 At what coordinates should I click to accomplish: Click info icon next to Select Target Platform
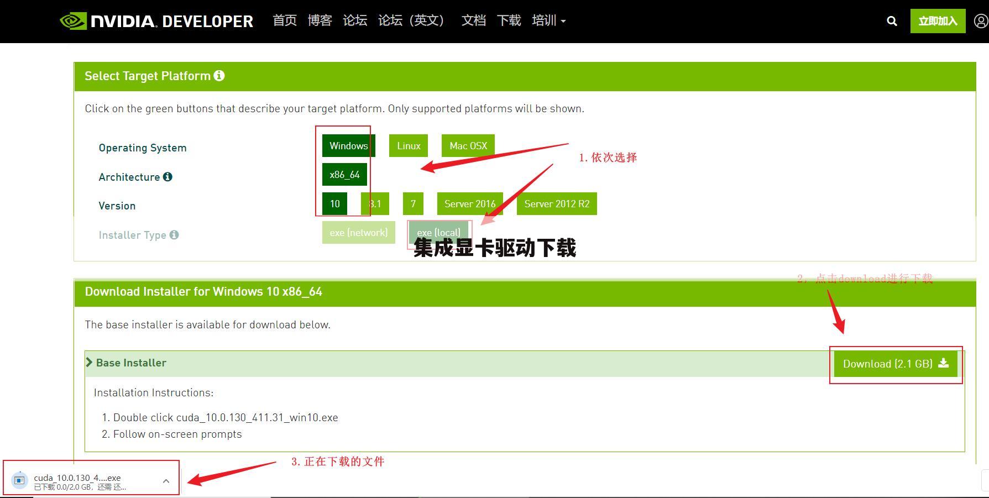point(219,76)
